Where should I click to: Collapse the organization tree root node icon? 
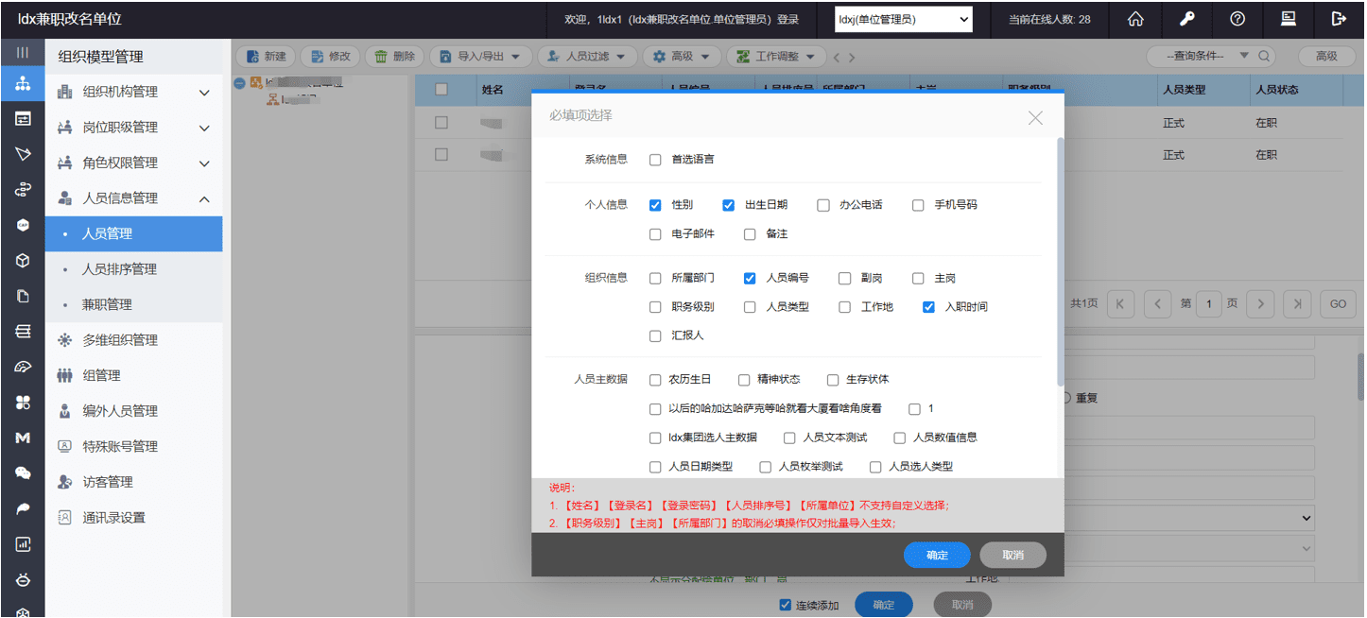239,83
